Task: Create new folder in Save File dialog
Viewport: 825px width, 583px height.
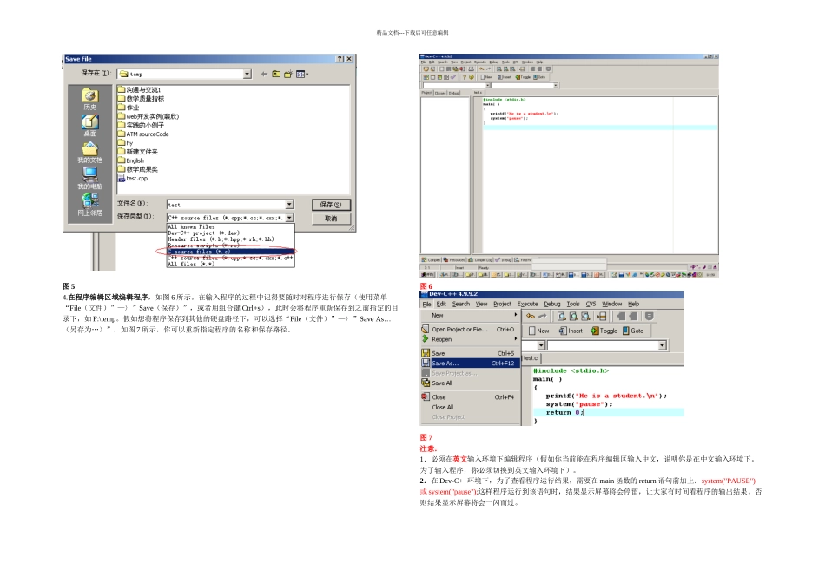Action: point(288,74)
